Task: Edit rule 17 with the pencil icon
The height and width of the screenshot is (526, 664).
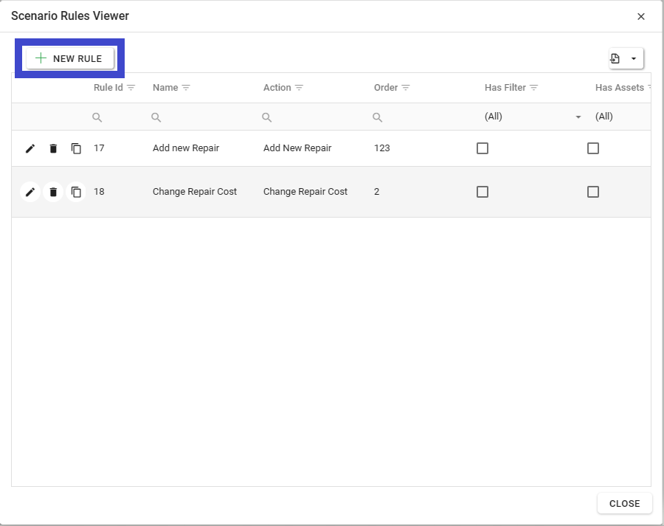Action: 30,148
